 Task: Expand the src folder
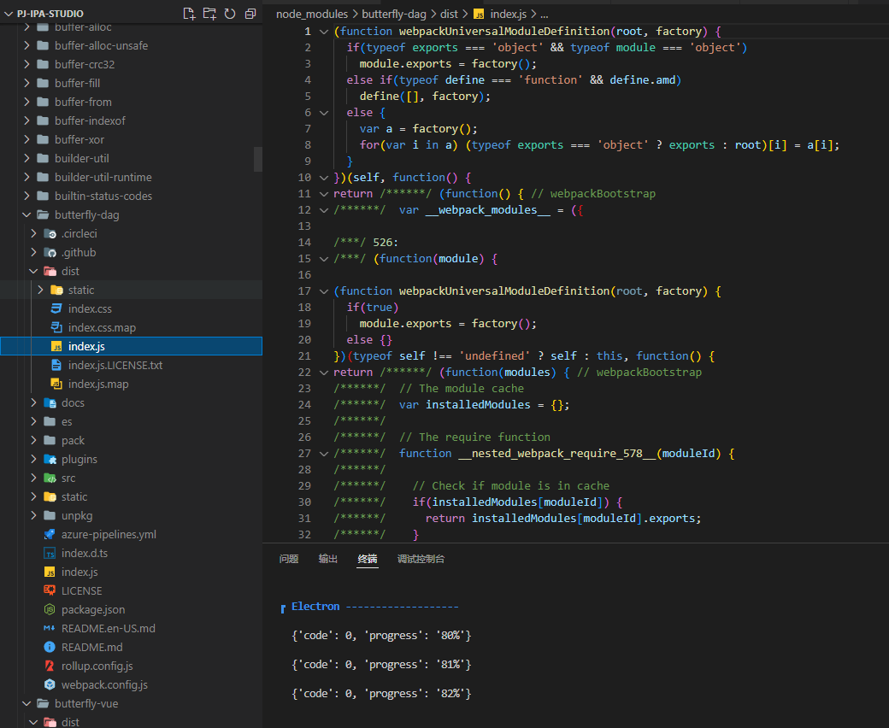click(33, 478)
